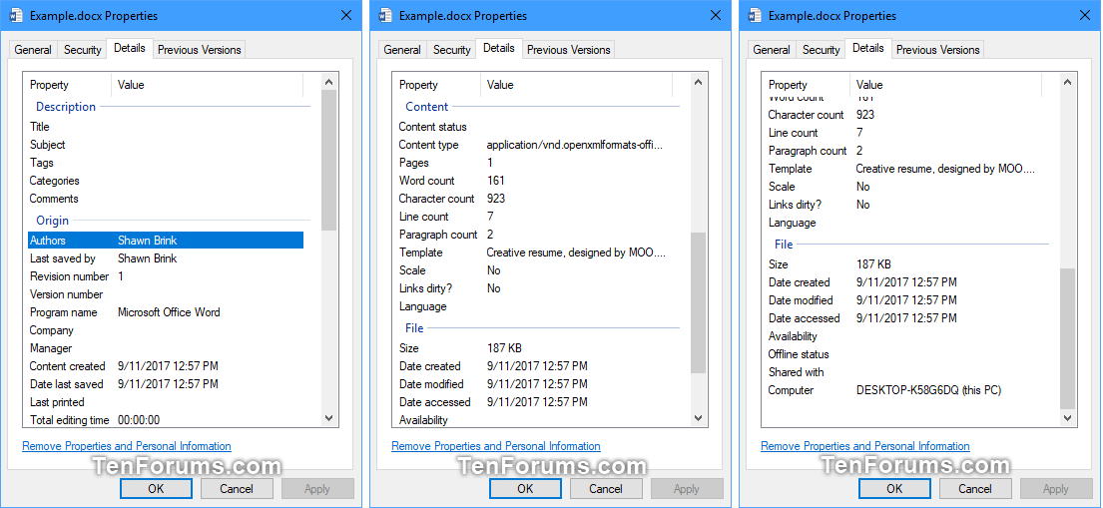Image resolution: width=1103 pixels, height=508 pixels.
Task: Open General tab in left Properties window
Action: [x=33, y=49]
